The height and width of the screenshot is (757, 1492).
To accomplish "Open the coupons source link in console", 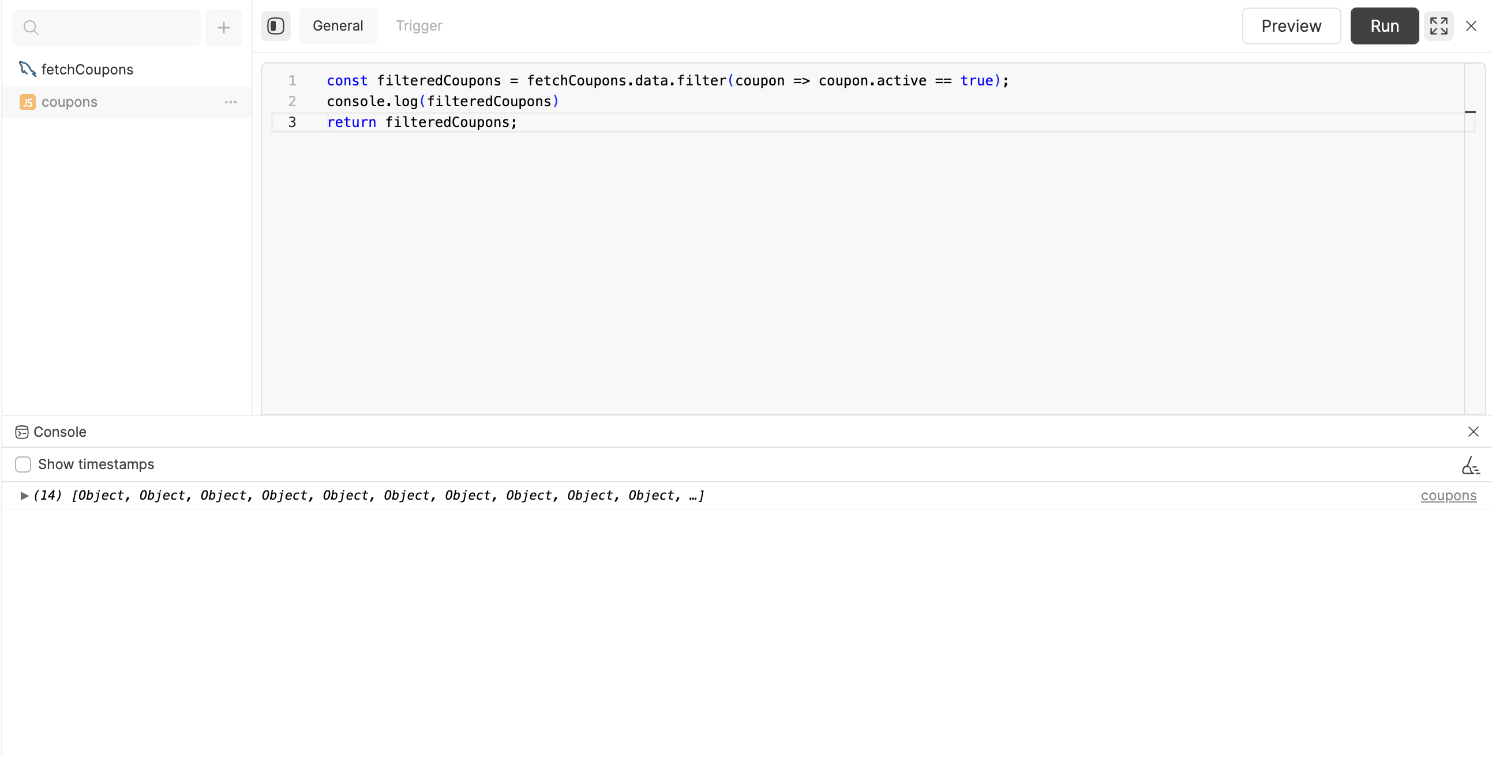I will click(x=1448, y=496).
